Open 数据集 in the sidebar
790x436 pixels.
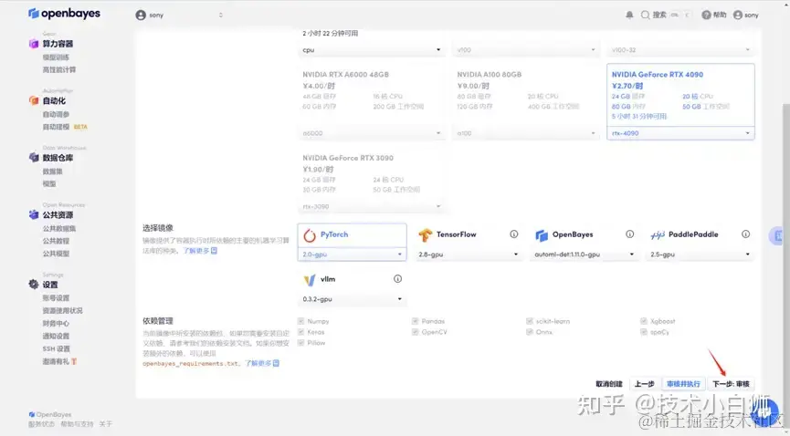tap(52, 171)
